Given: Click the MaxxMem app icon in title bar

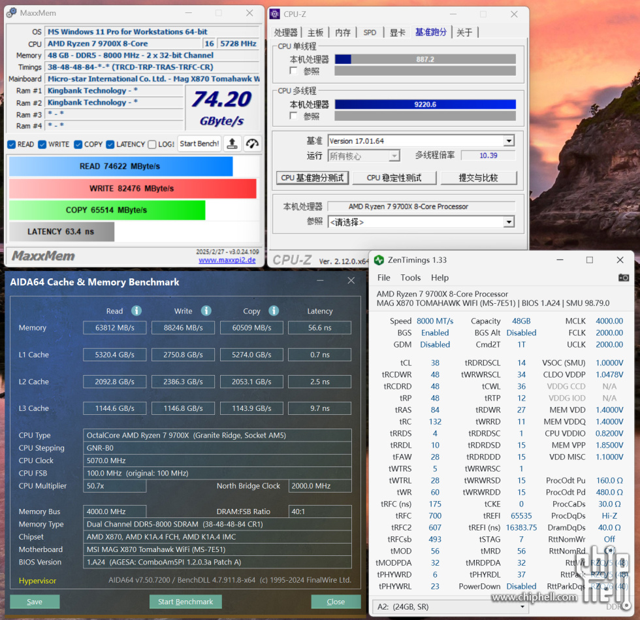Looking at the screenshot, I should click(x=12, y=13).
